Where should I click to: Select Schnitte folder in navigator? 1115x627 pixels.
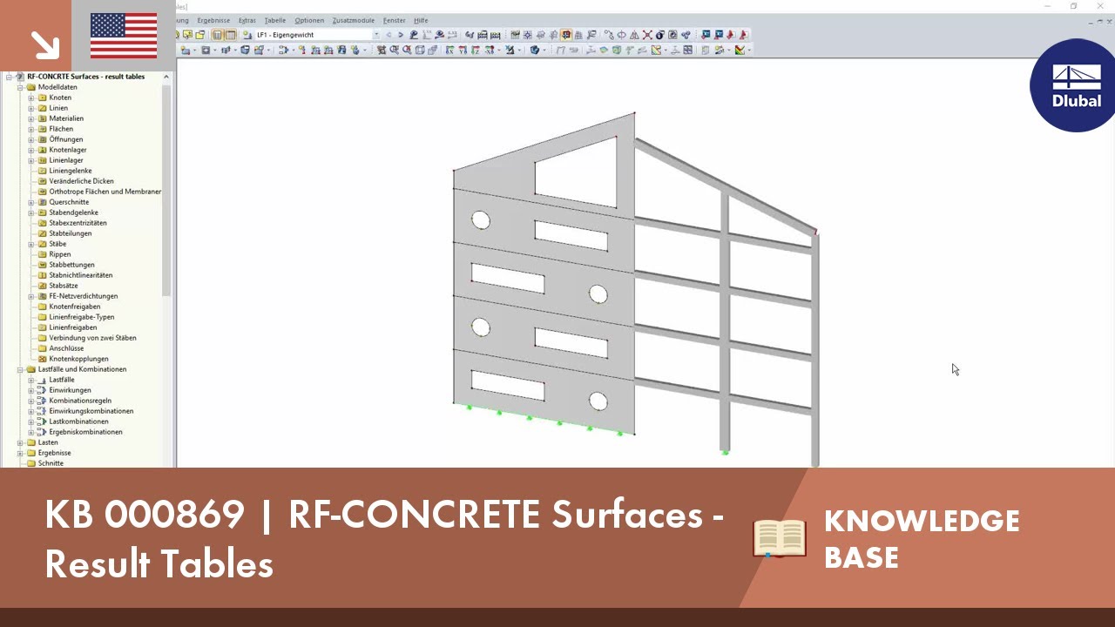pyautogui.click(x=51, y=463)
